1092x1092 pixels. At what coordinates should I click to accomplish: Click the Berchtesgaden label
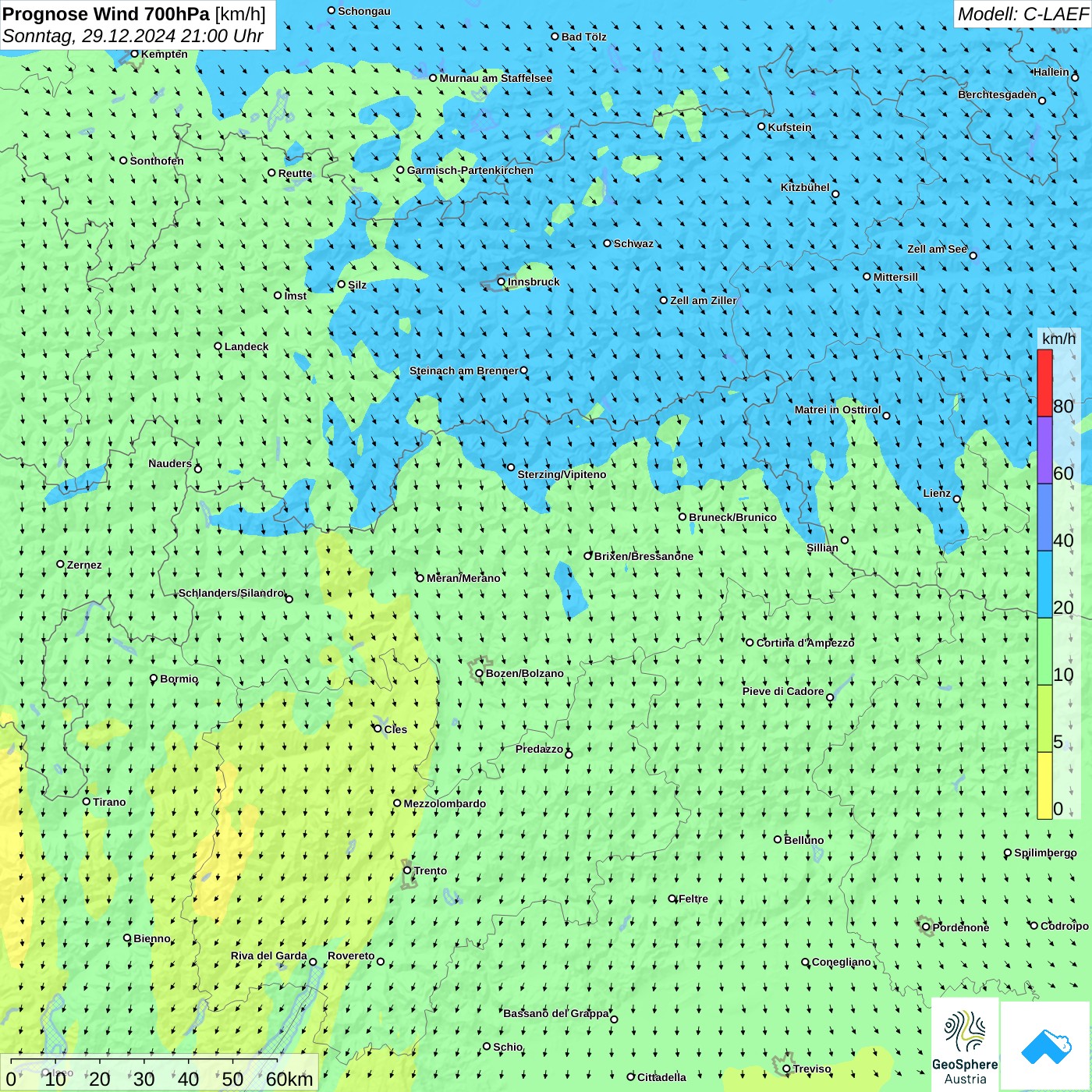[997, 94]
